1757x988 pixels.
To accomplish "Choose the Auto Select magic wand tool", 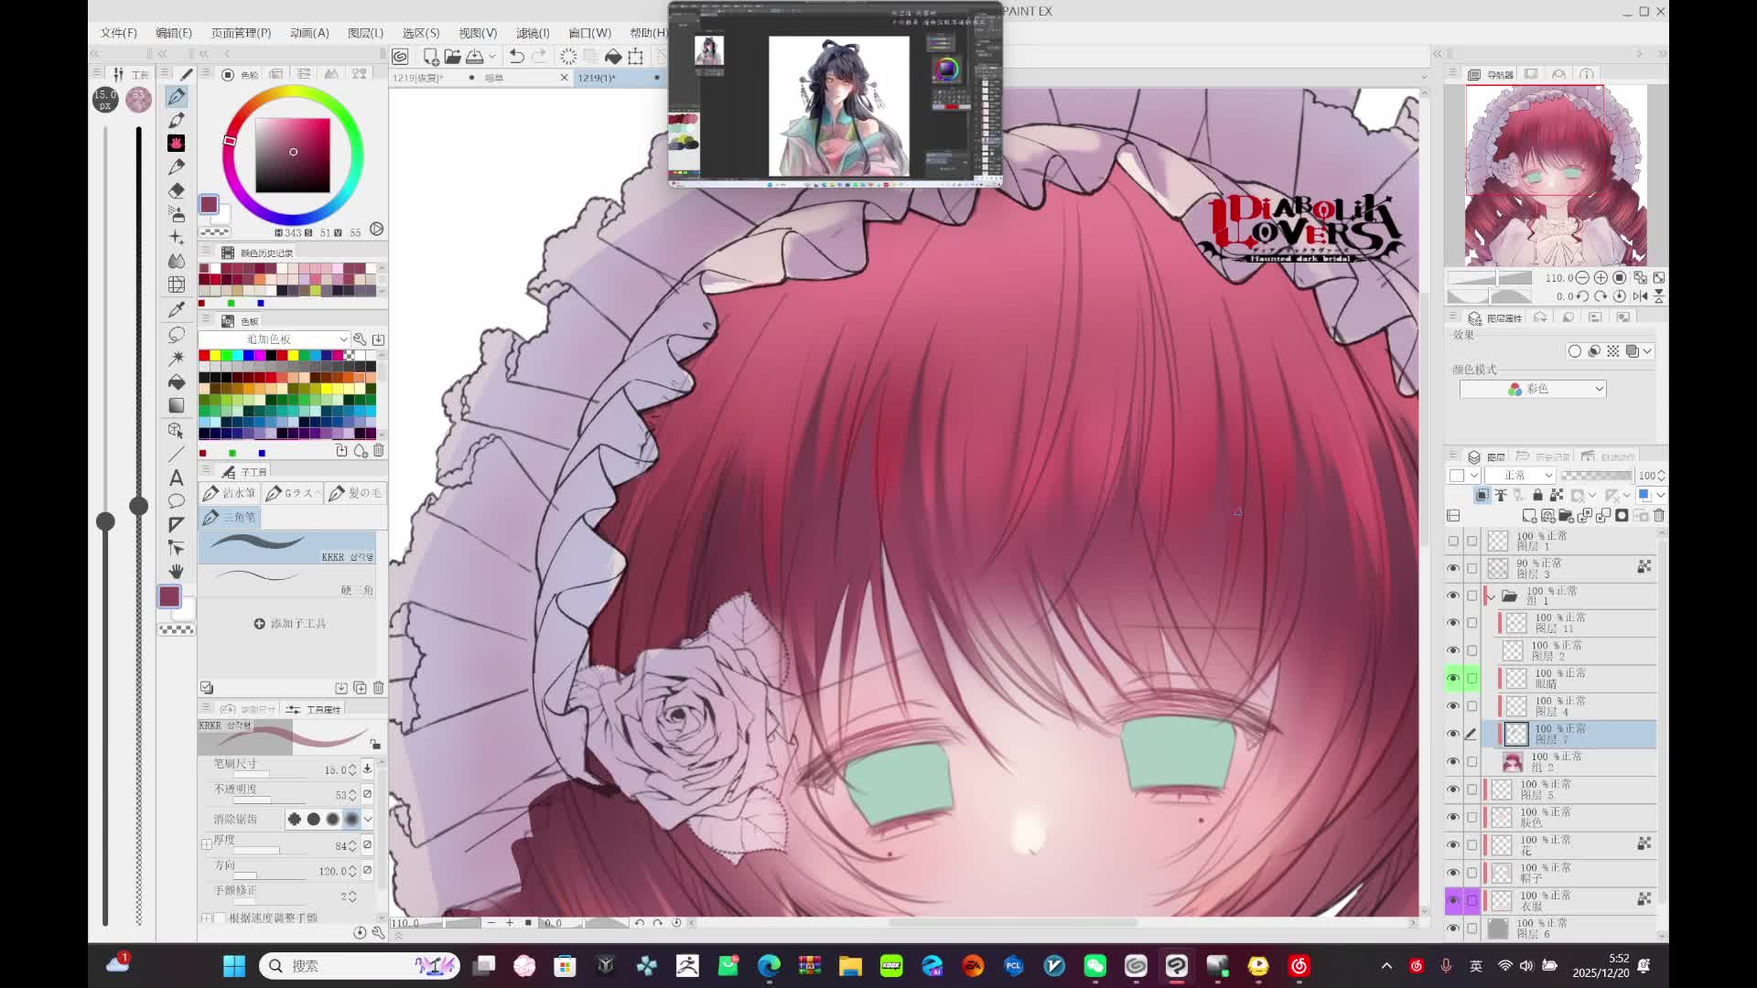I will (177, 358).
